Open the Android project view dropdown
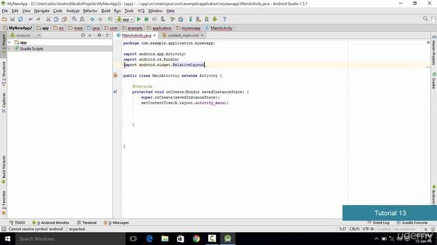This screenshot has height=245, width=437. tap(25, 35)
